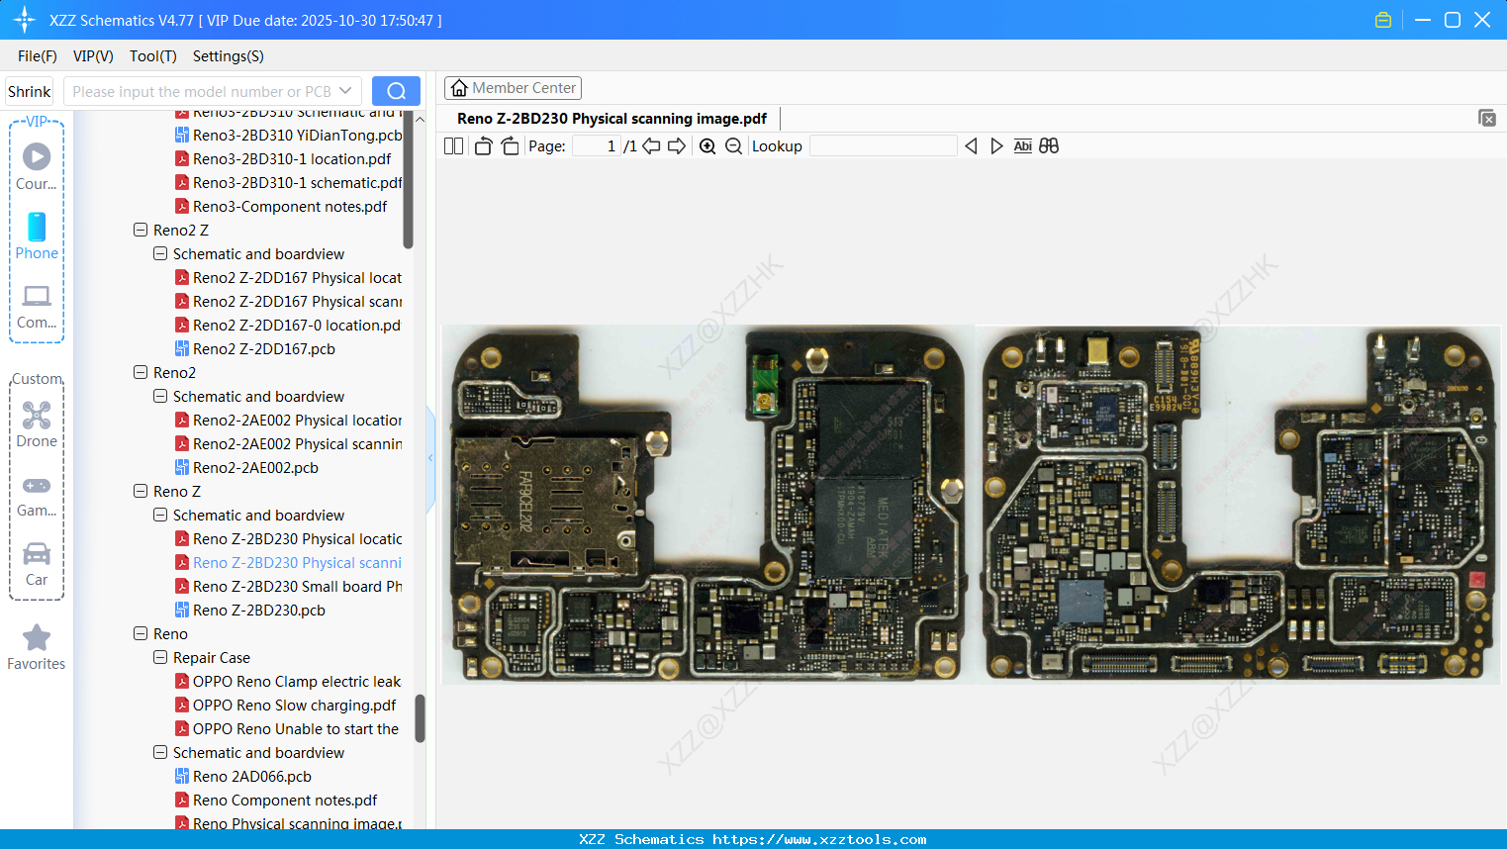Open the Car category
This screenshot has height=849, width=1507.
(x=37, y=563)
